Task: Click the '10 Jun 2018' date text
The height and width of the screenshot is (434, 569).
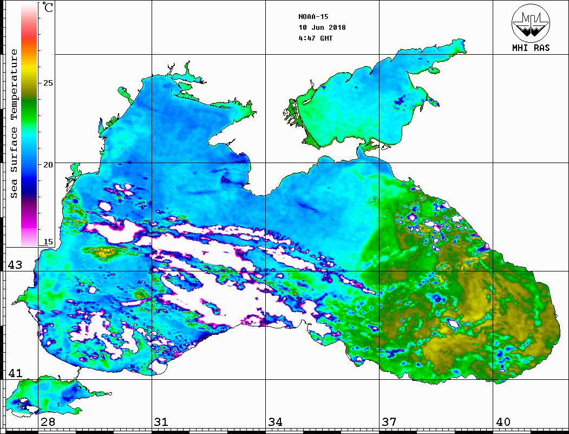Action: click(x=322, y=28)
